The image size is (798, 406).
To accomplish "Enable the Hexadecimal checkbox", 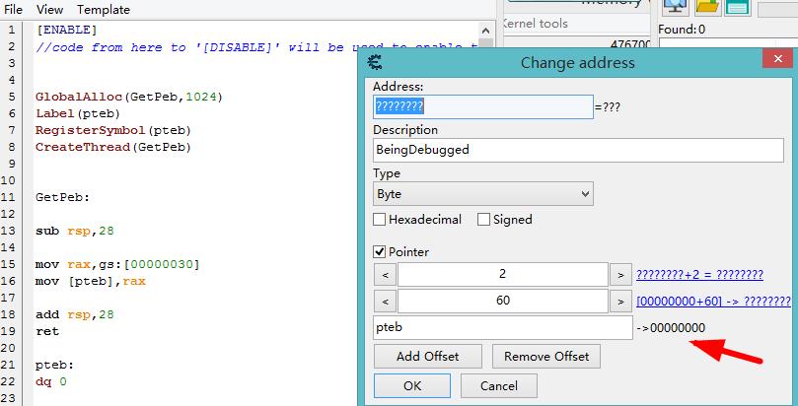I will point(379,220).
